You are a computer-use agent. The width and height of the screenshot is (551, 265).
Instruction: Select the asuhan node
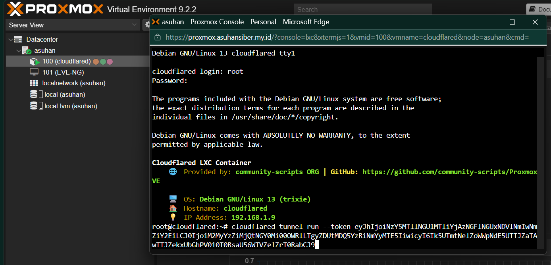tap(45, 50)
